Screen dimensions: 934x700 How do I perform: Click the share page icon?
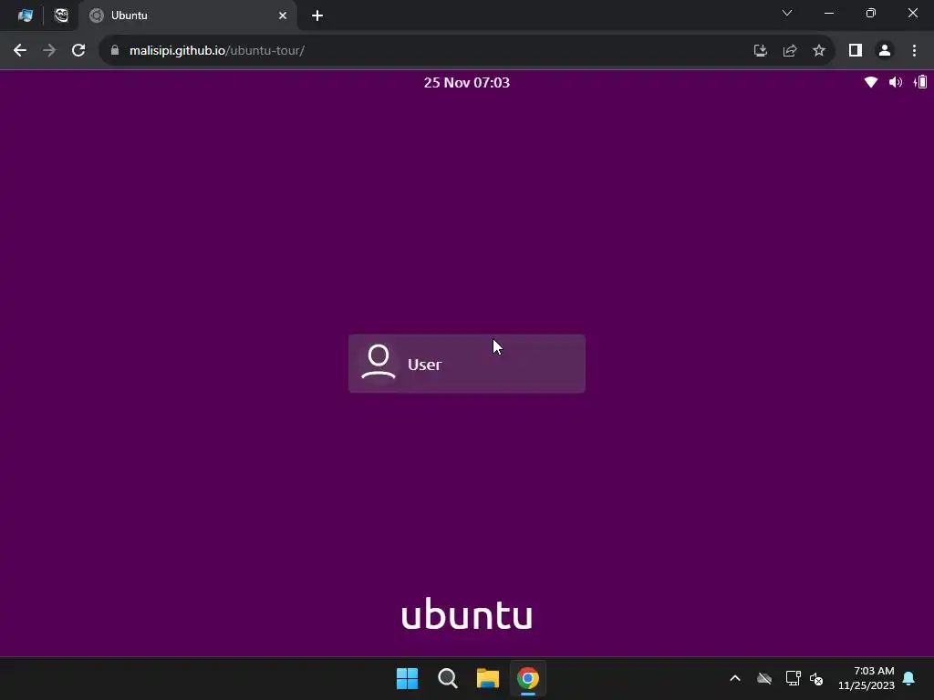coord(790,51)
